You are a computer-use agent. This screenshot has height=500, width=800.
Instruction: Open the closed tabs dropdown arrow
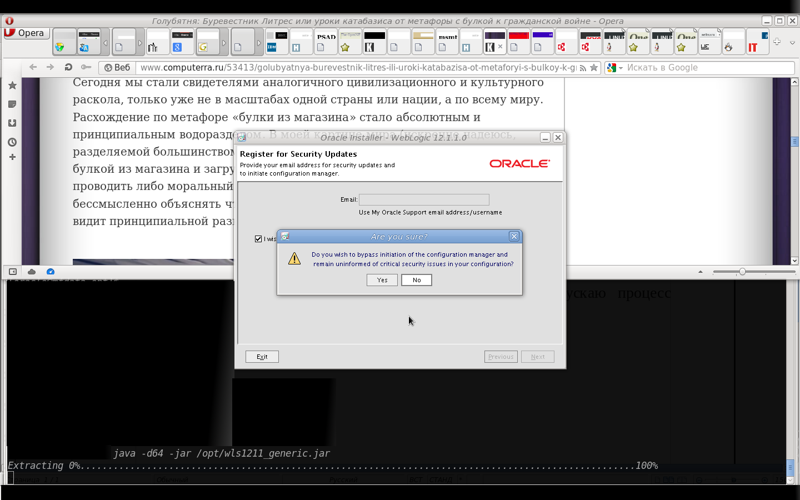(792, 42)
